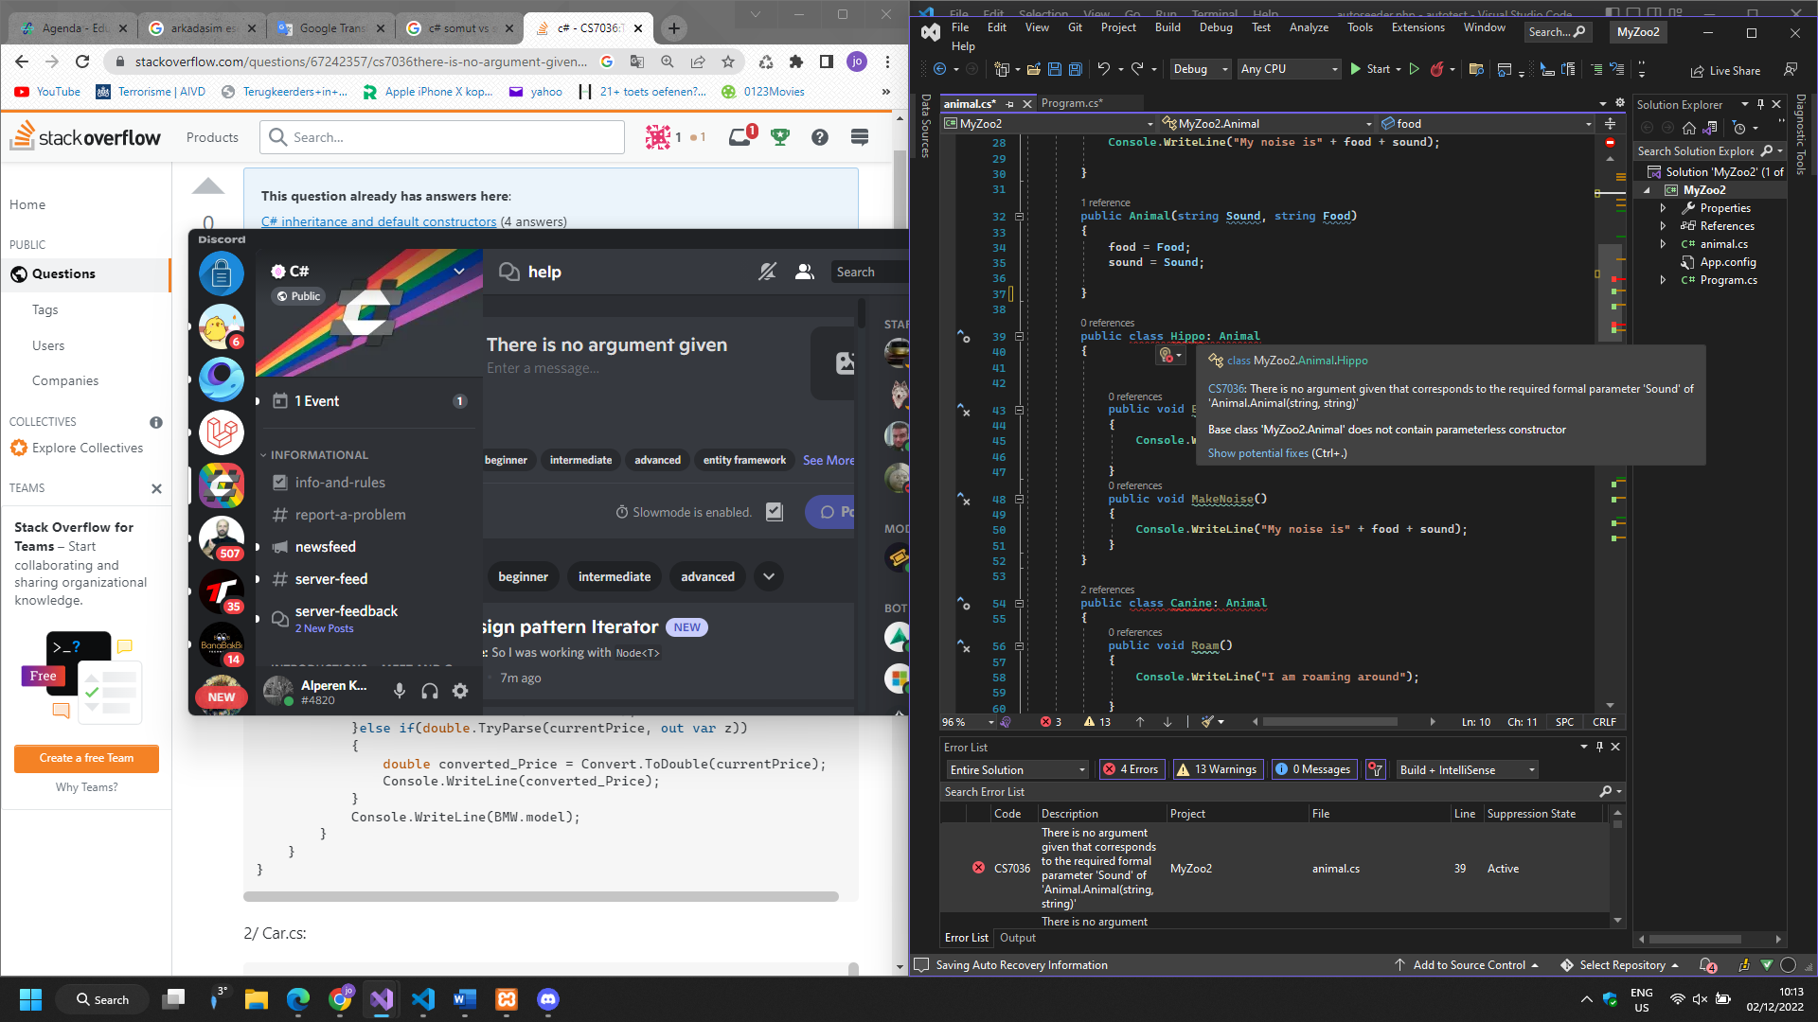Click the Undo arrow in Visual Studio
This screenshot has height=1022, width=1818.
point(1103,69)
